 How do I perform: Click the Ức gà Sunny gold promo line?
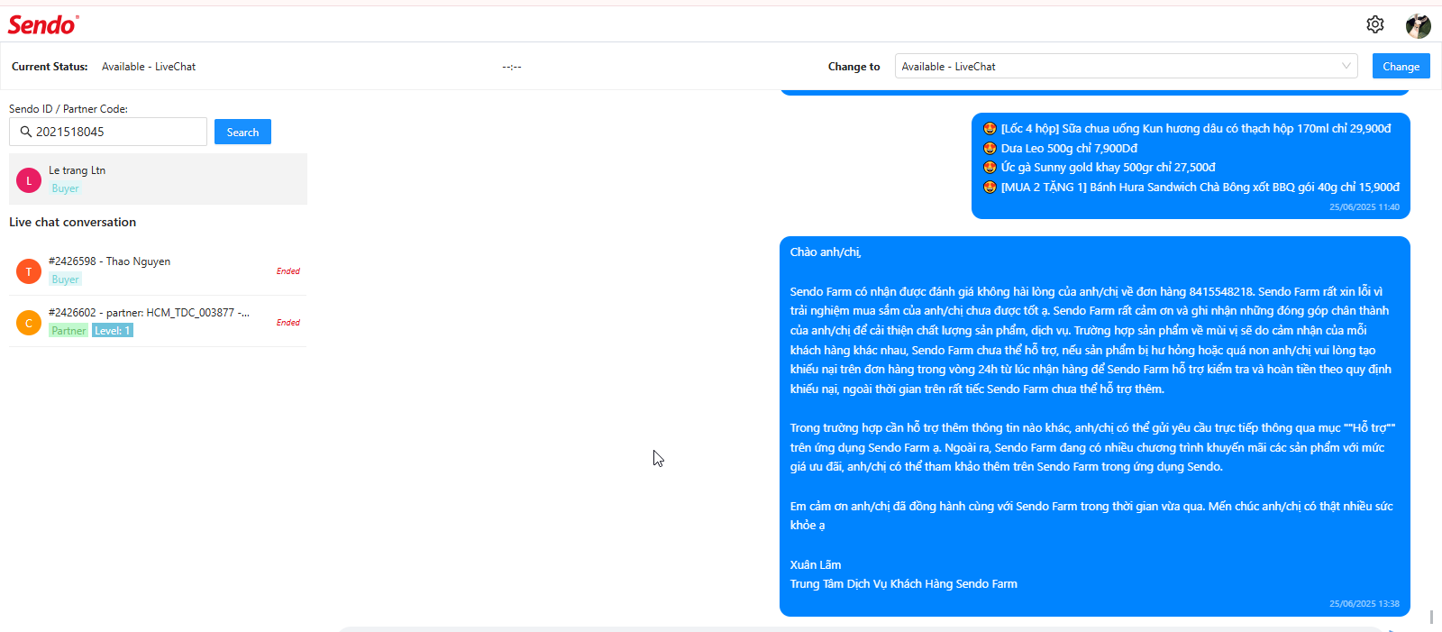(x=1099, y=167)
